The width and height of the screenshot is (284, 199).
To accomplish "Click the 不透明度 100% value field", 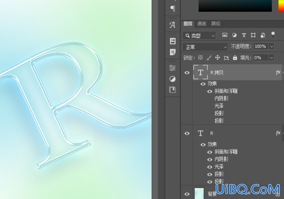I will [261, 46].
